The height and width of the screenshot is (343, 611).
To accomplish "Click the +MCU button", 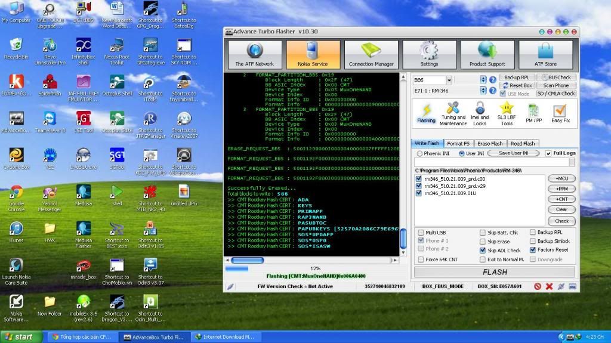I will 561,178.
